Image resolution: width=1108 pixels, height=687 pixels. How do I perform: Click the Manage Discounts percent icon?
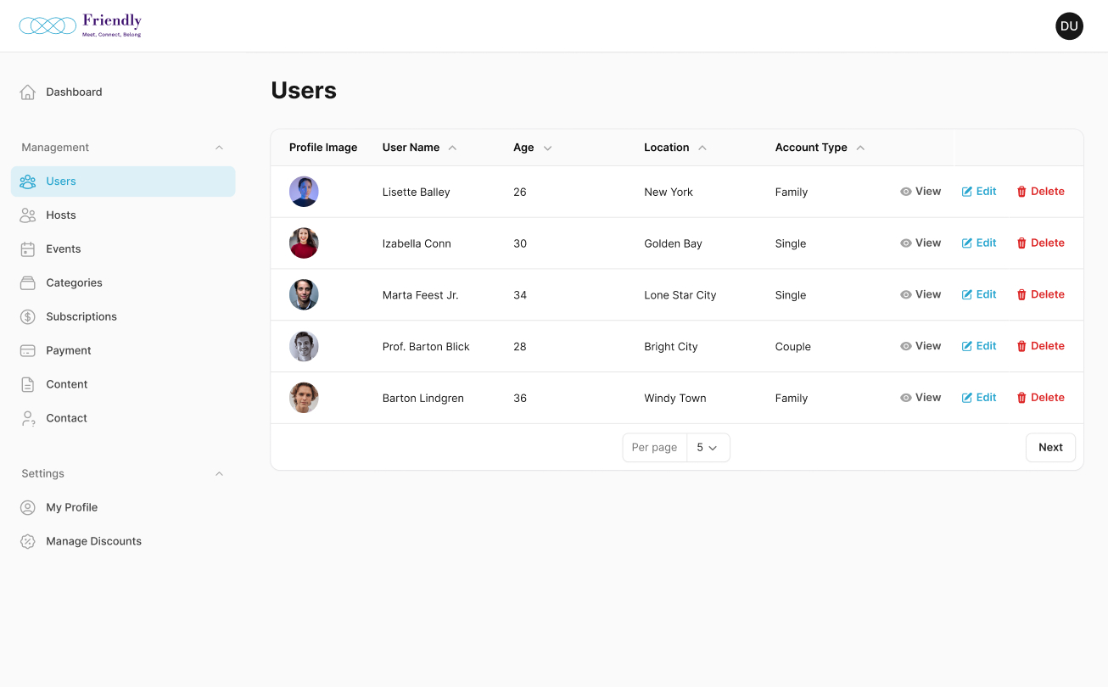[x=28, y=542]
